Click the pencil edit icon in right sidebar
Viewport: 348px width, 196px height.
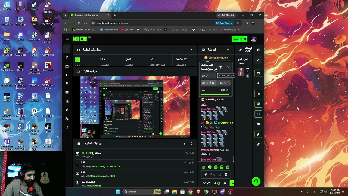click(x=258, y=60)
